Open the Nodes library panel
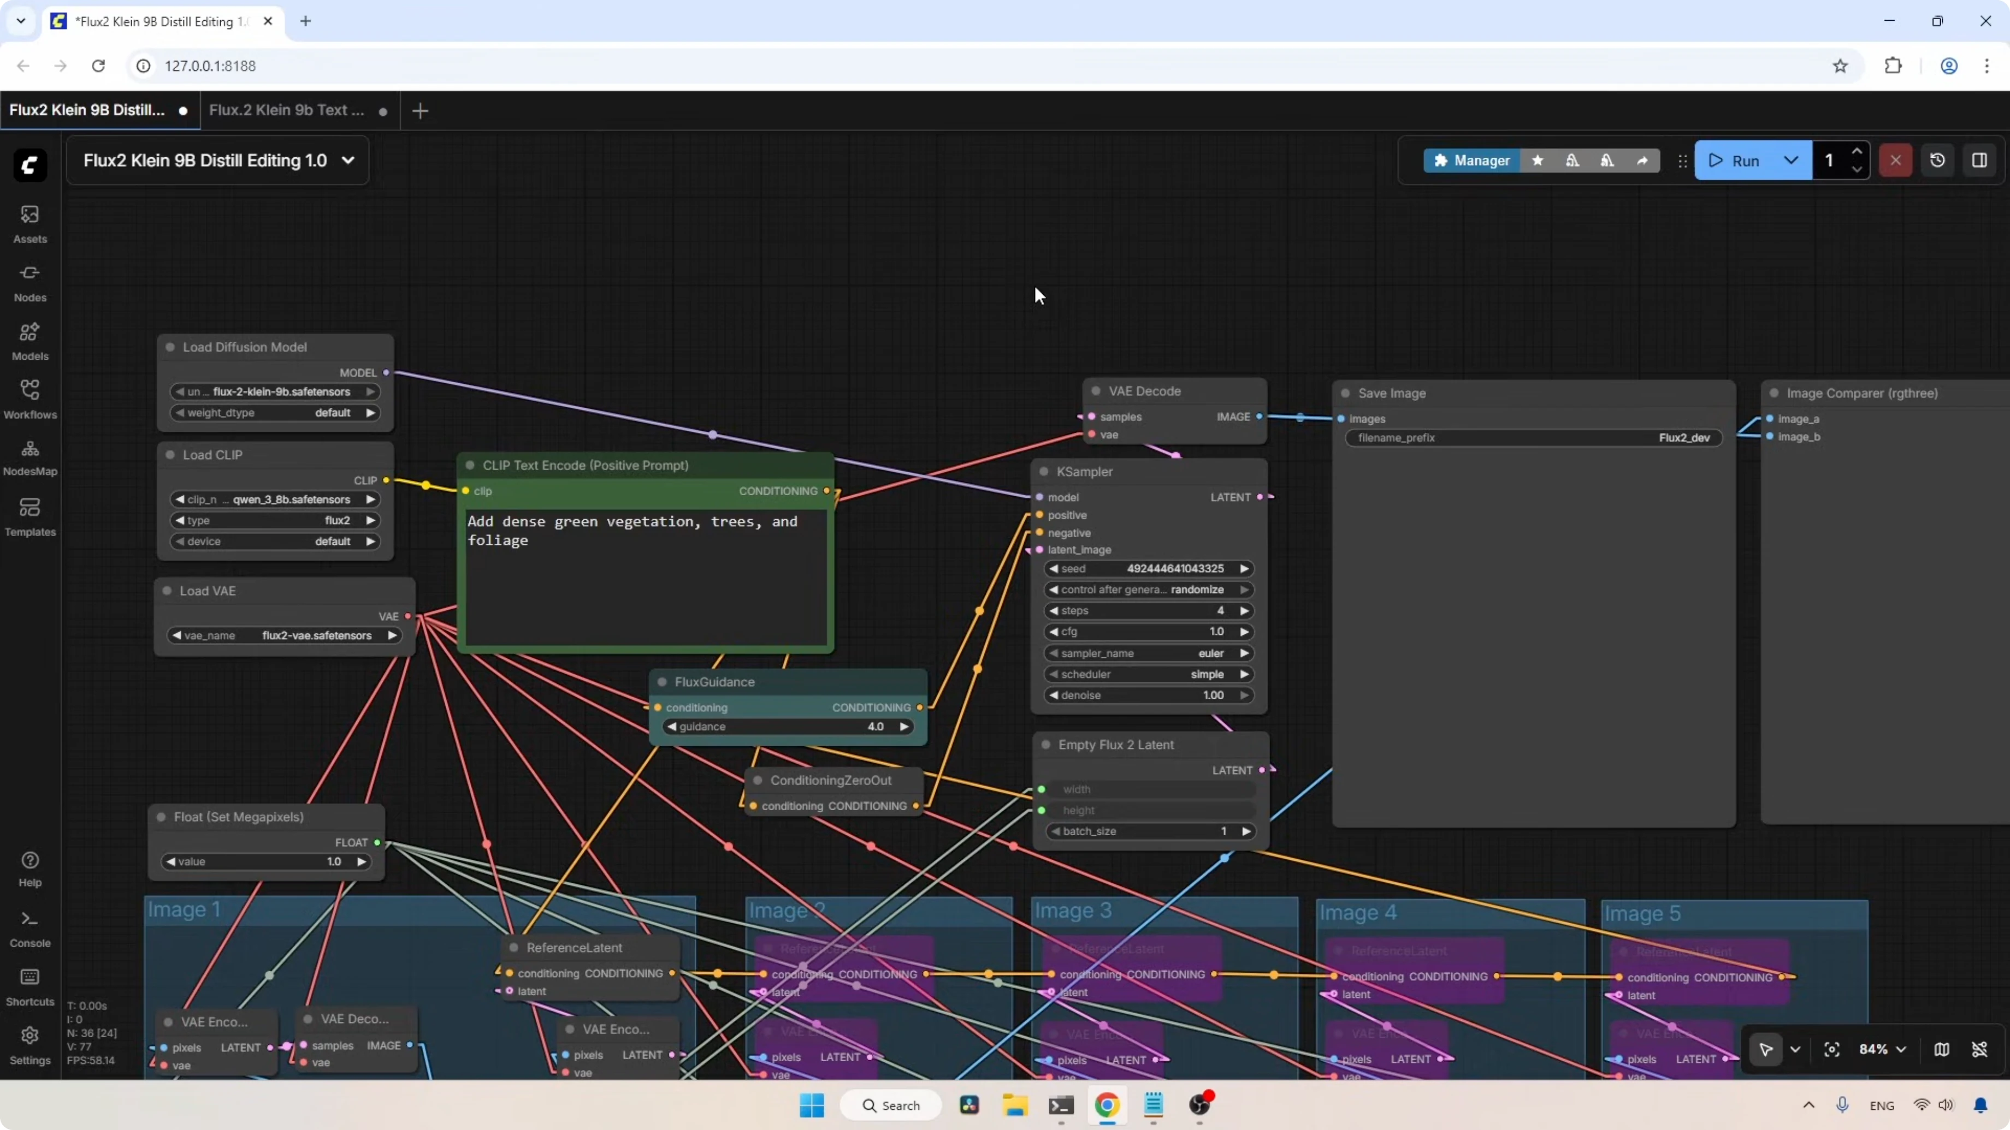 pos(29,282)
